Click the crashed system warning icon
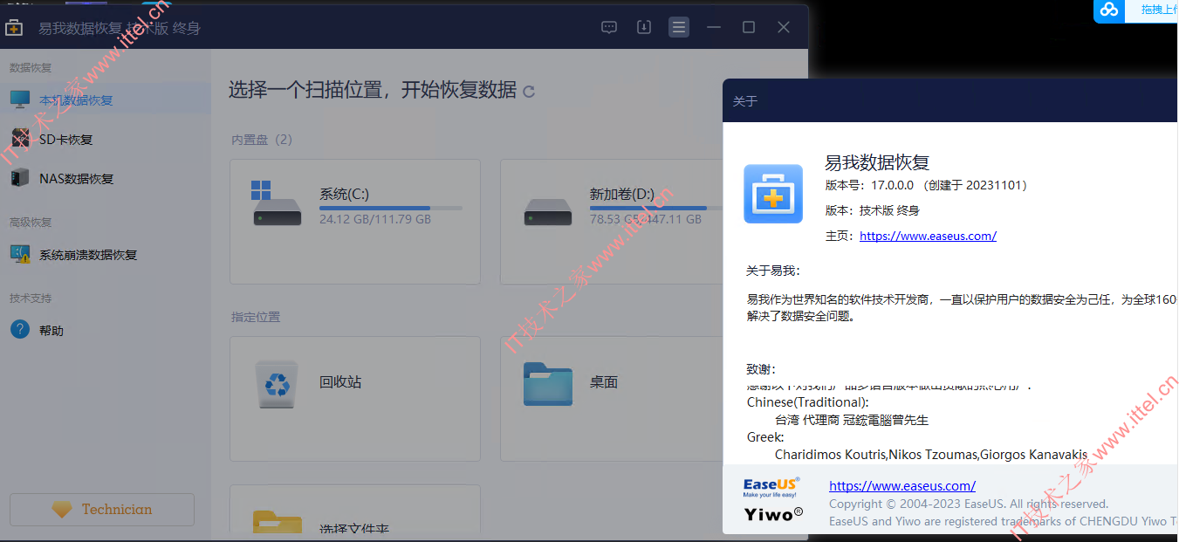 20,254
